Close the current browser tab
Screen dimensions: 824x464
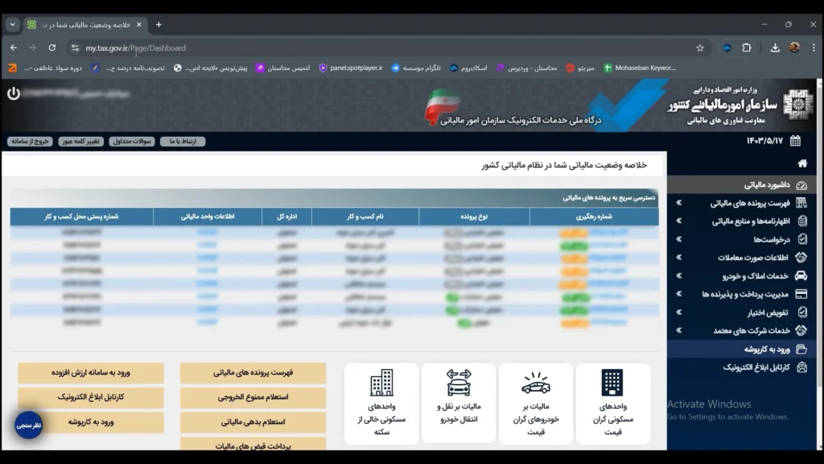click(x=138, y=25)
